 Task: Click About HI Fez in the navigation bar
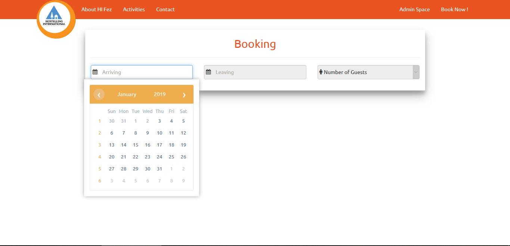click(96, 9)
